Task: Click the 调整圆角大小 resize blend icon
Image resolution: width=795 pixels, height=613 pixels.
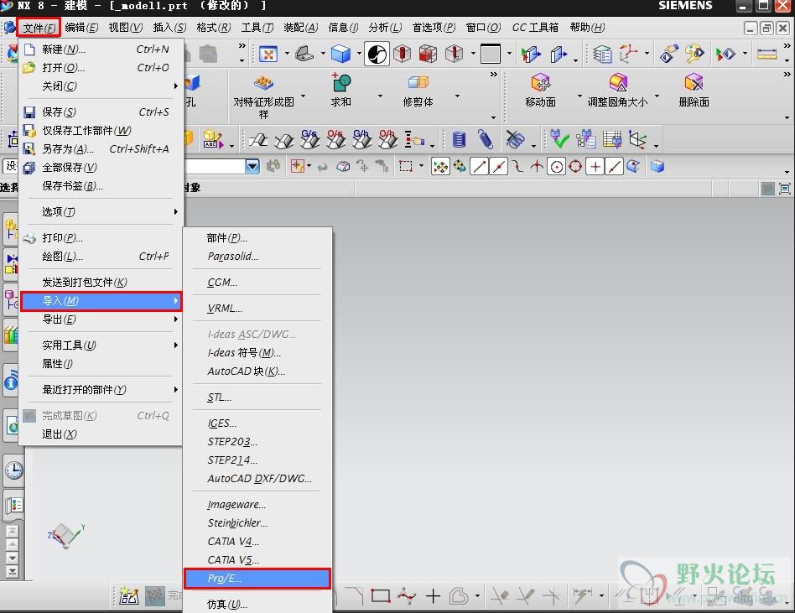Action: pyautogui.click(x=618, y=83)
